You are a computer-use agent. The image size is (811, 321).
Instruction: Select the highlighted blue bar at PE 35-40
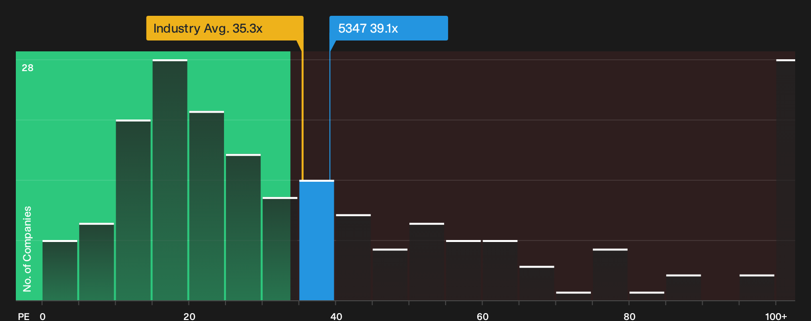click(x=316, y=240)
